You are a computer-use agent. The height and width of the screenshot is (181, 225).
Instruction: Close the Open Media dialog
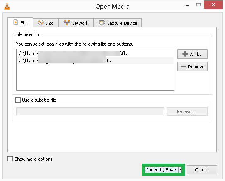(213, 5)
